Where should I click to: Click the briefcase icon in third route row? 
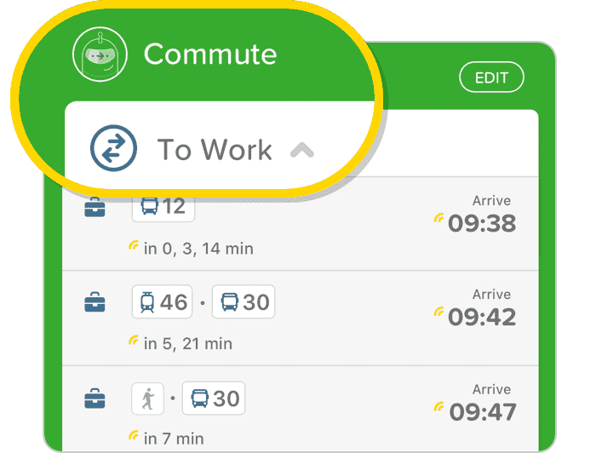click(x=95, y=399)
